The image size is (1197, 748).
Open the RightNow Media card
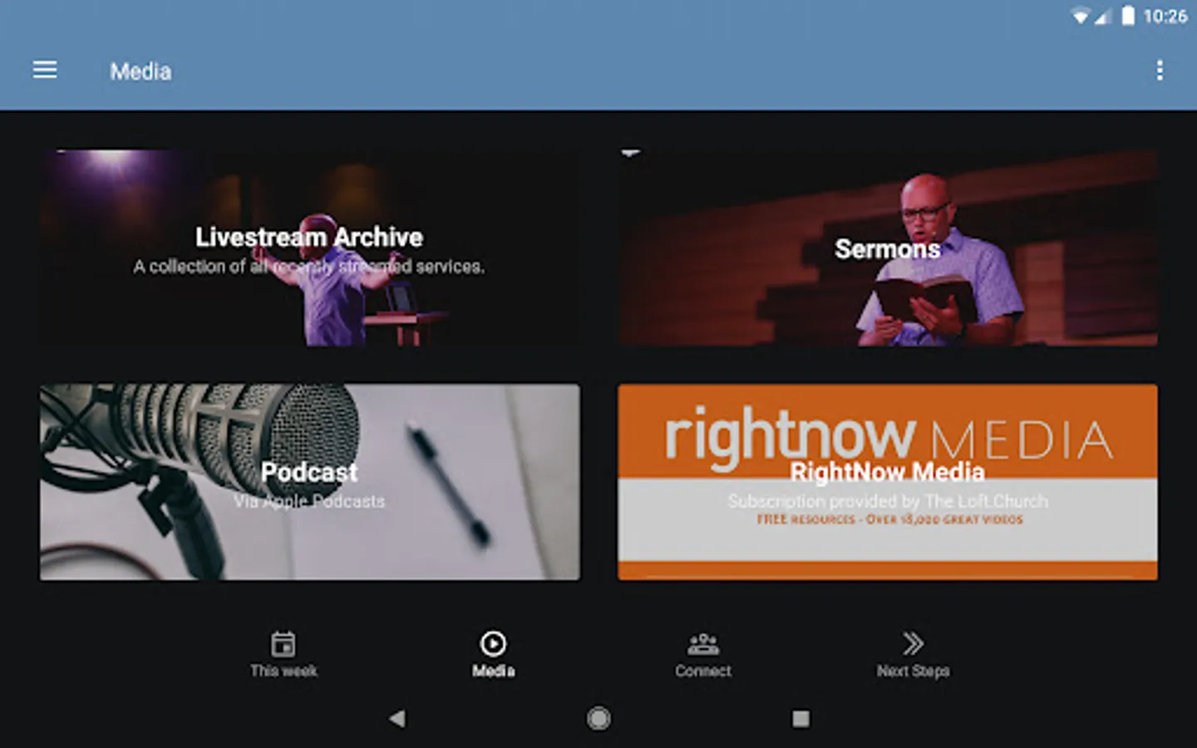887,482
